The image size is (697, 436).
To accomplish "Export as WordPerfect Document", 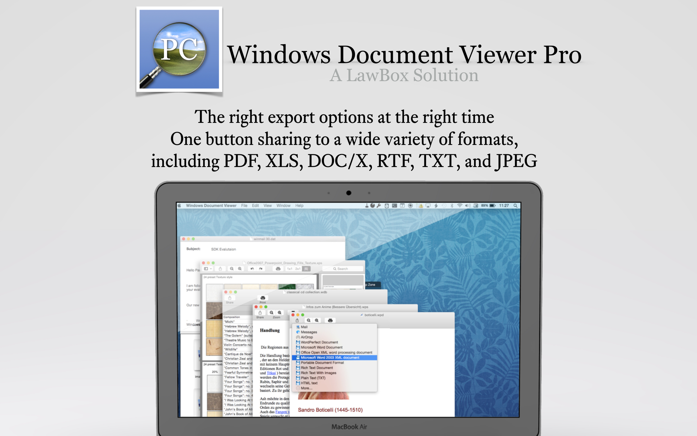I will pos(335,342).
